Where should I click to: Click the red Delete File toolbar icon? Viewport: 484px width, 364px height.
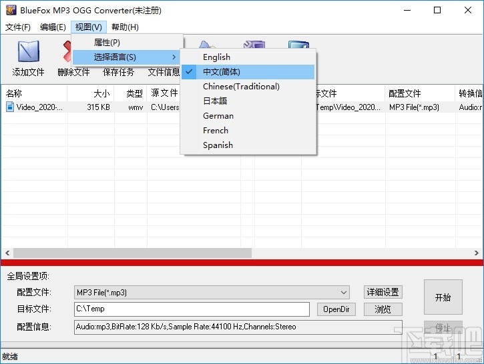(x=67, y=51)
